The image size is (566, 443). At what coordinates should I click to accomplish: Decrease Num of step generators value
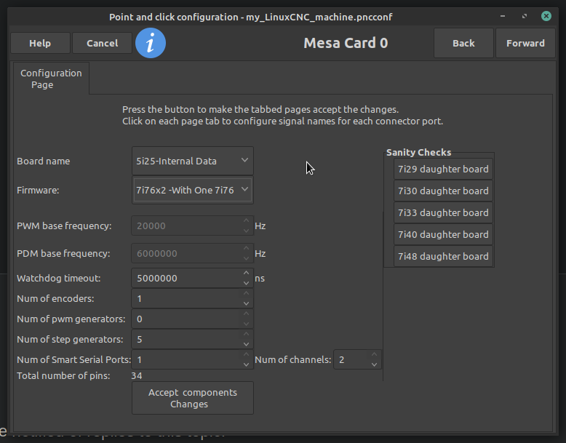pos(246,345)
